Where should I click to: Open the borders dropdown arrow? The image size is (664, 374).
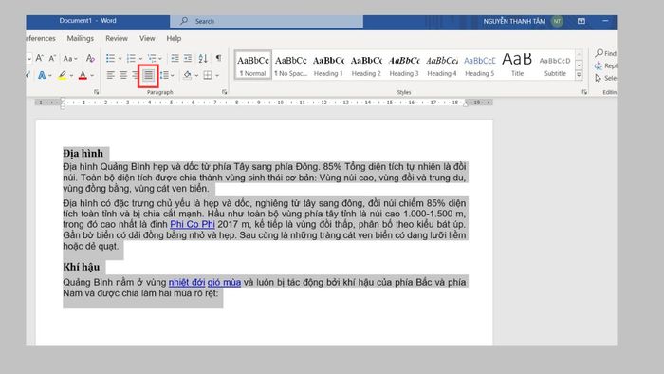pos(217,76)
